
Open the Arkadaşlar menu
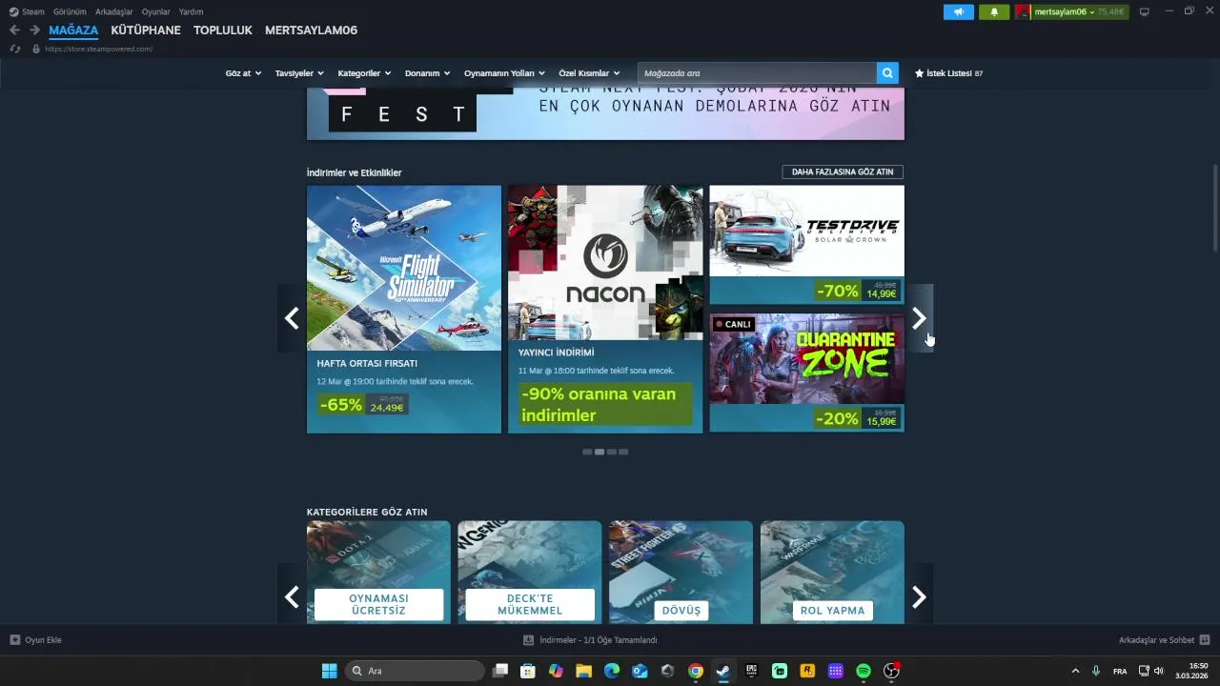113,11
